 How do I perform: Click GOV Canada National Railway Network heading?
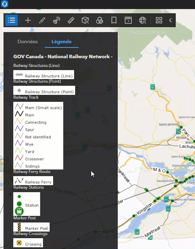[63, 56]
